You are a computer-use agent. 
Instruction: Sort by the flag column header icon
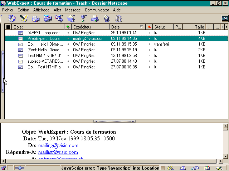point(149,27)
